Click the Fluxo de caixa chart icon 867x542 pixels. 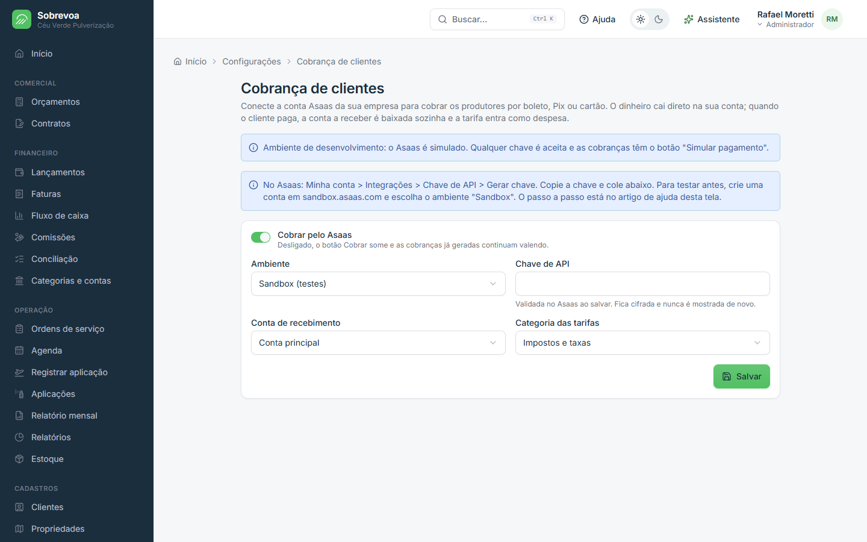coord(19,216)
